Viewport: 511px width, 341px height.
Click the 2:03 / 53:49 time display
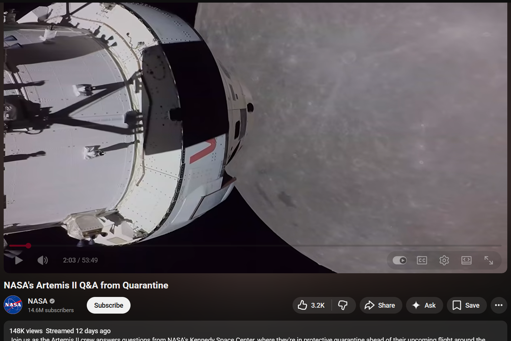[x=80, y=260]
